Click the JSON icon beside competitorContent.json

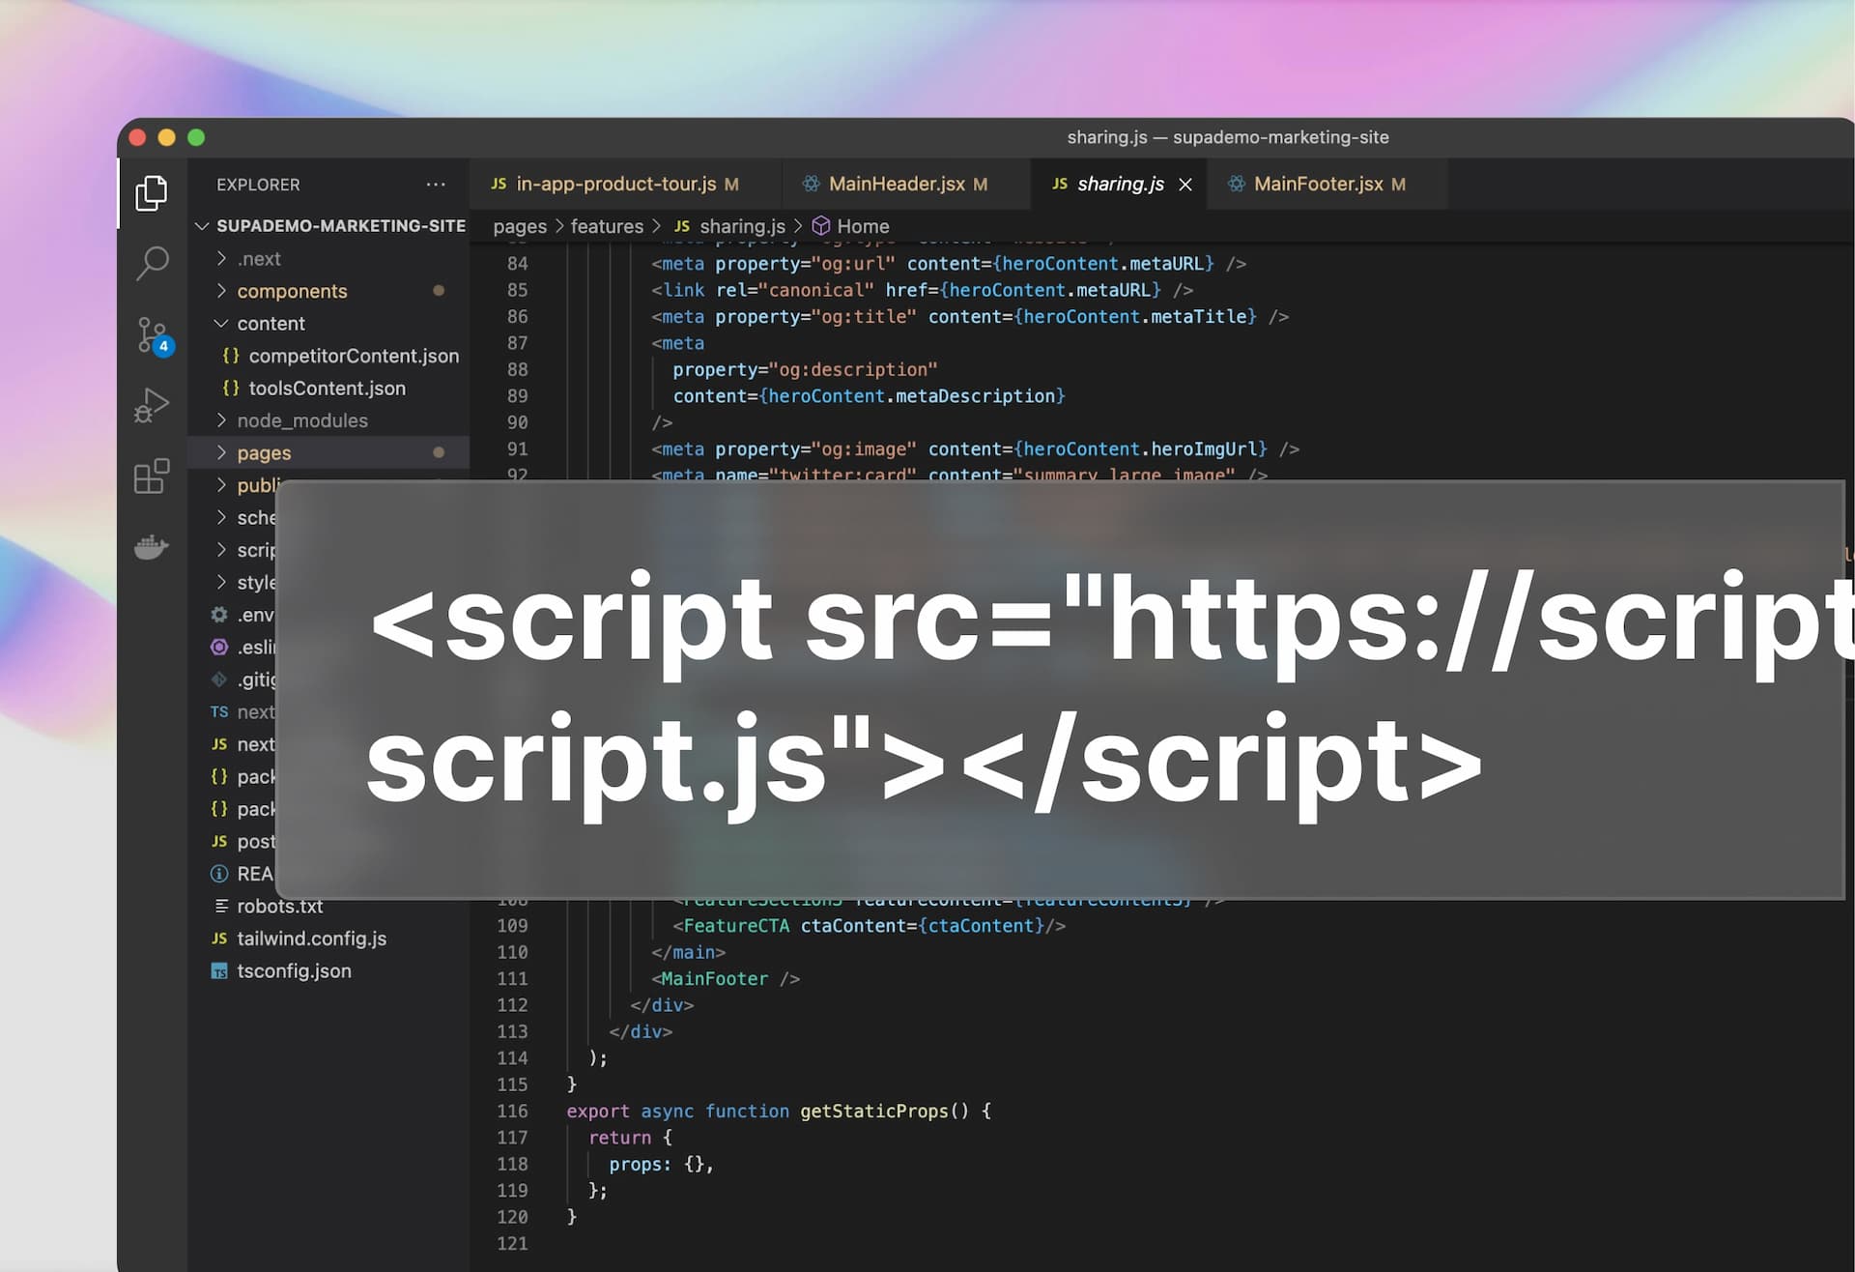point(231,356)
